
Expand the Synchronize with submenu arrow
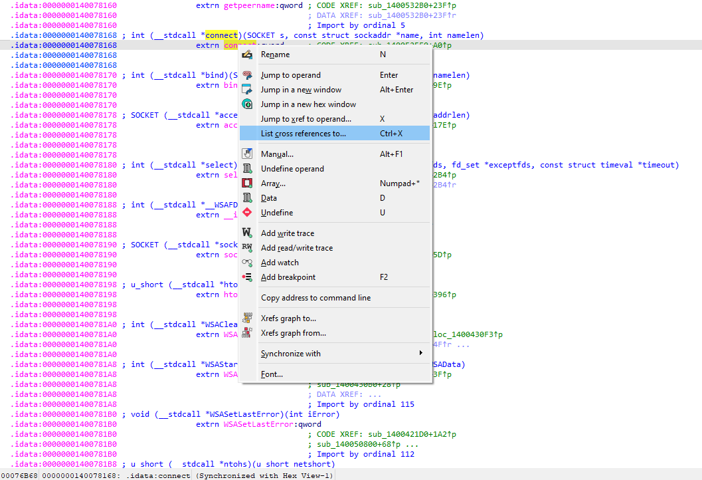pyautogui.click(x=420, y=354)
